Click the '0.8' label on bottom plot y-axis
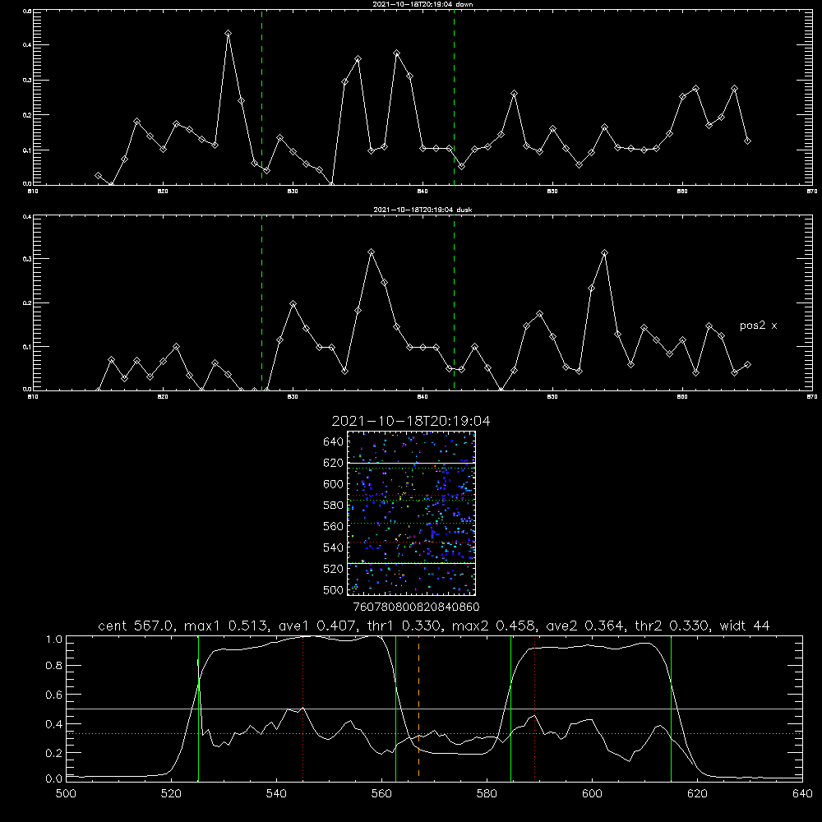This screenshot has width=822, height=822. [54, 666]
